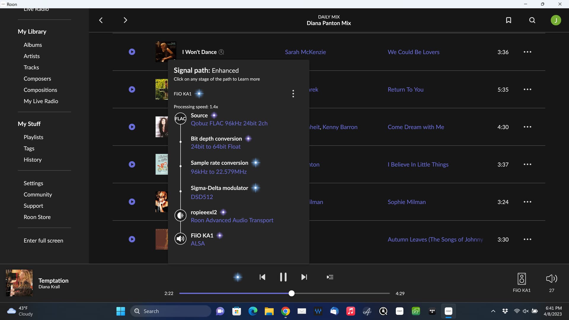The width and height of the screenshot is (569, 320).
Task: Open more options for Return To You row
Action: click(x=527, y=89)
